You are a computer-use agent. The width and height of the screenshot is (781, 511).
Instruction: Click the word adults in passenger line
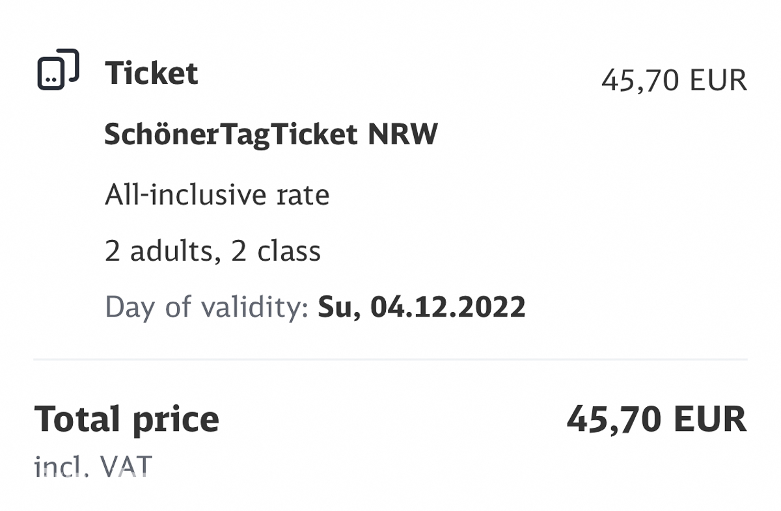(172, 251)
